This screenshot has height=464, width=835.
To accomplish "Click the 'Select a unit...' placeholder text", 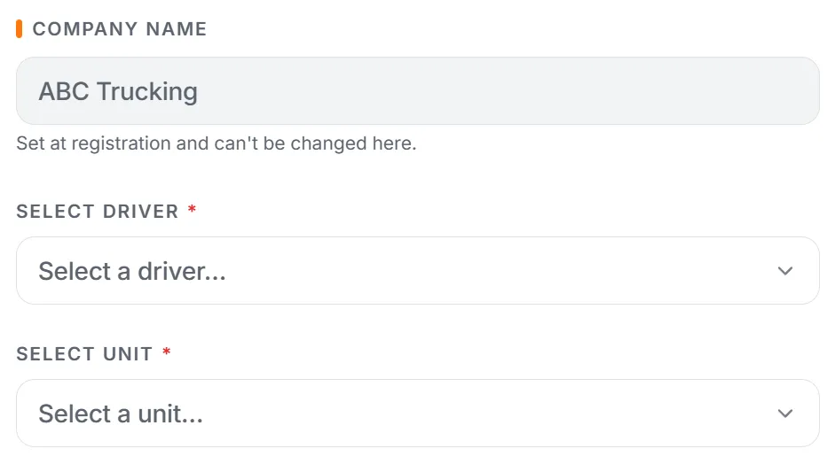I will (121, 414).
